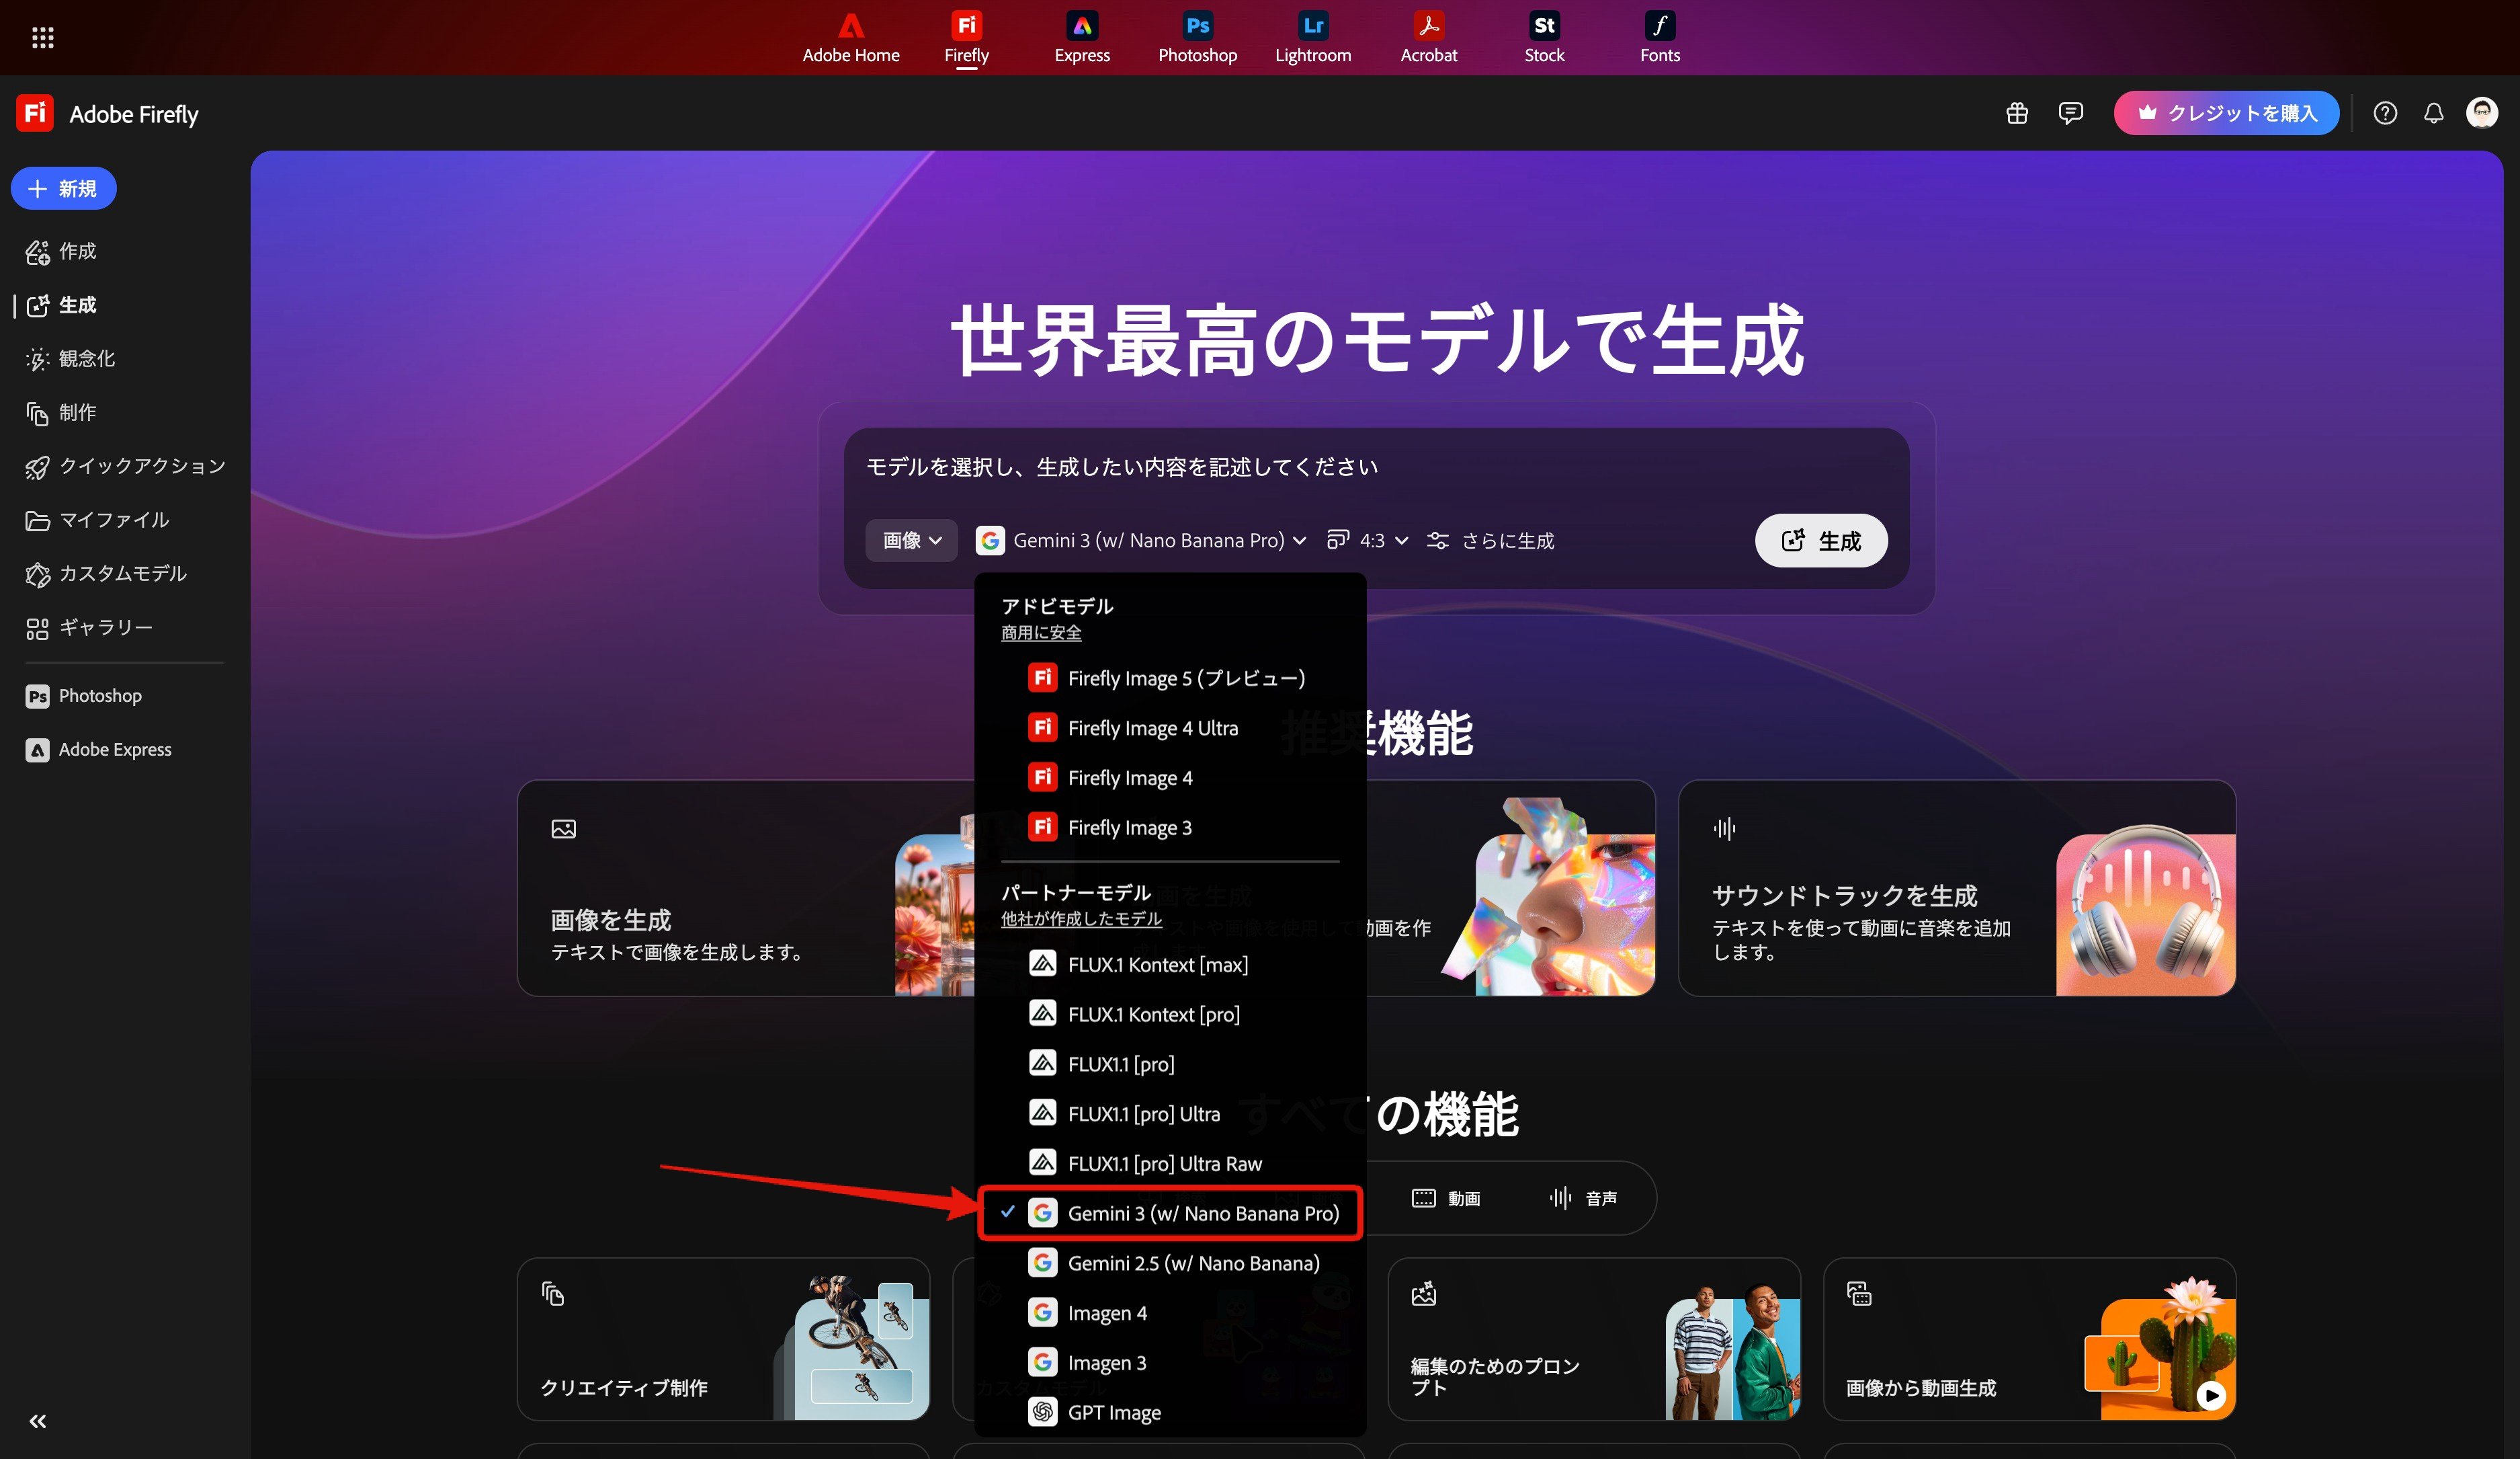Open the notifications bell
Image resolution: width=2520 pixels, height=1459 pixels.
[x=2434, y=113]
